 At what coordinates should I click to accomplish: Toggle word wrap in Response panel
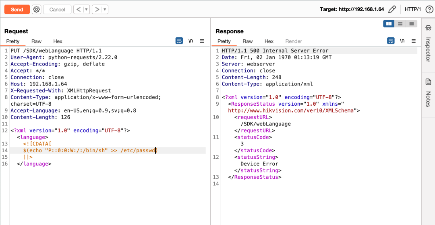tap(391, 41)
